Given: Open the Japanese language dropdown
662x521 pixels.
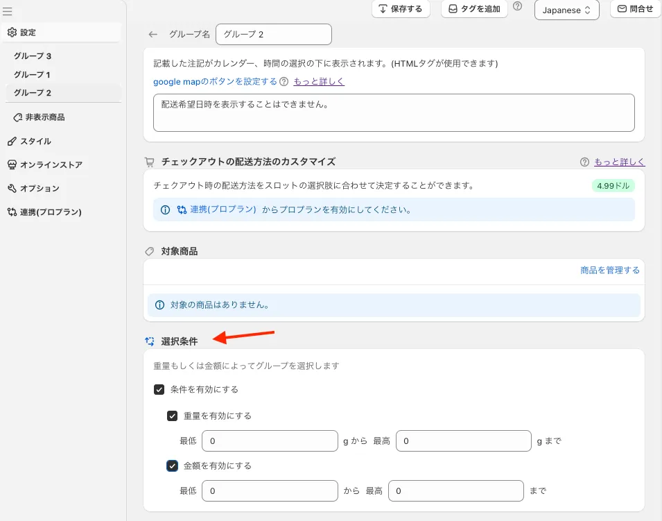Looking at the screenshot, I should [566, 10].
